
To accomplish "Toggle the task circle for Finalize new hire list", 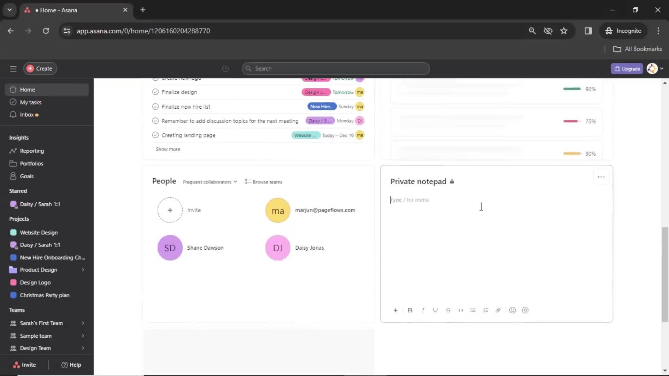I will (155, 106).
